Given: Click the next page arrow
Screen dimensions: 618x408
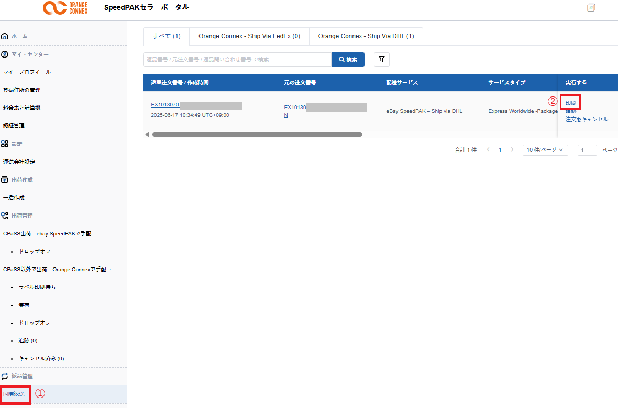Looking at the screenshot, I should point(512,149).
